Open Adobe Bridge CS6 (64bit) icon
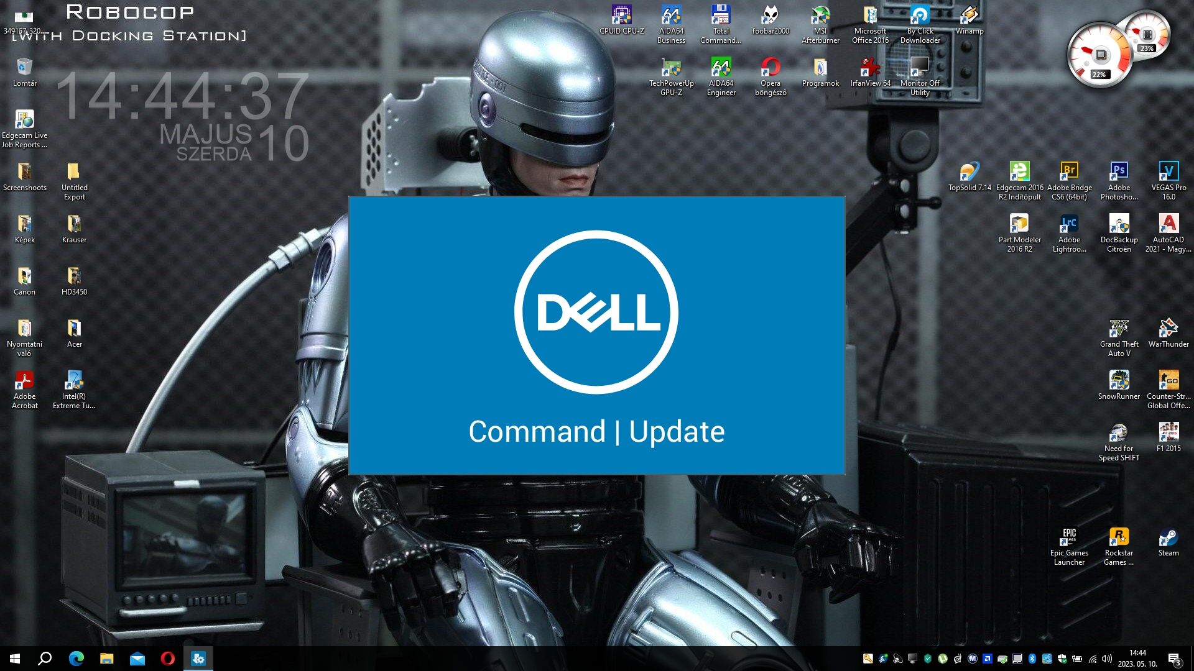This screenshot has width=1194, height=671. point(1069,181)
